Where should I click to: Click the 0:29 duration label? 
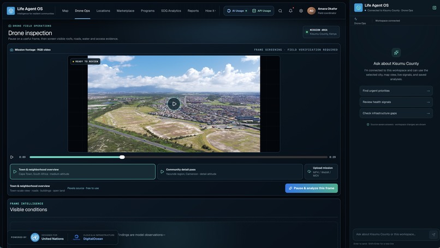tap(332, 157)
